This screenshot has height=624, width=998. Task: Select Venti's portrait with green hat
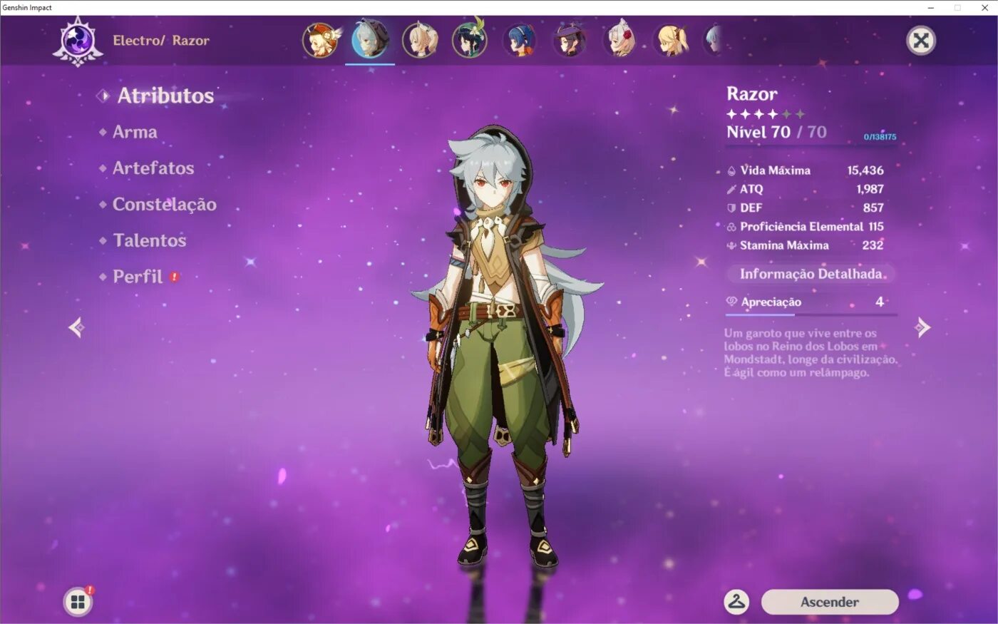point(470,40)
